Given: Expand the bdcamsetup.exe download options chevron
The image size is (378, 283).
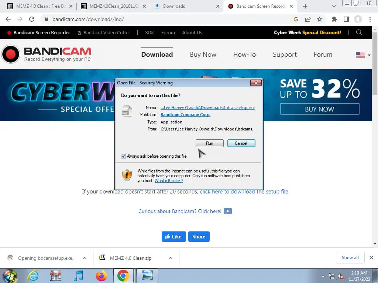Looking at the screenshot, I should 85,258.
